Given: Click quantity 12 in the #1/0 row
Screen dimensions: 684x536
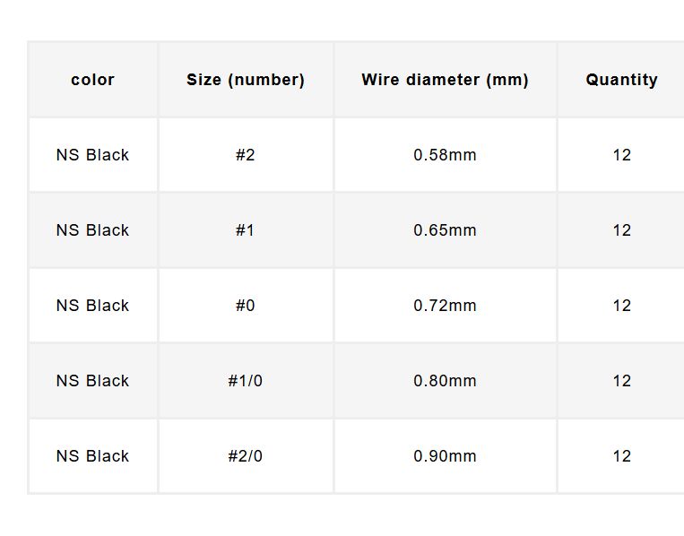Looking at the screenshot, I should pos(621,381).
